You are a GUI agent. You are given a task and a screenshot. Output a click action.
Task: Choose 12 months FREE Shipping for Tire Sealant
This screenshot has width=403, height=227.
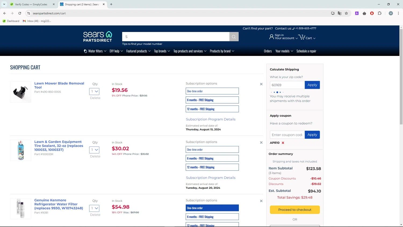(x=212, y=167)
